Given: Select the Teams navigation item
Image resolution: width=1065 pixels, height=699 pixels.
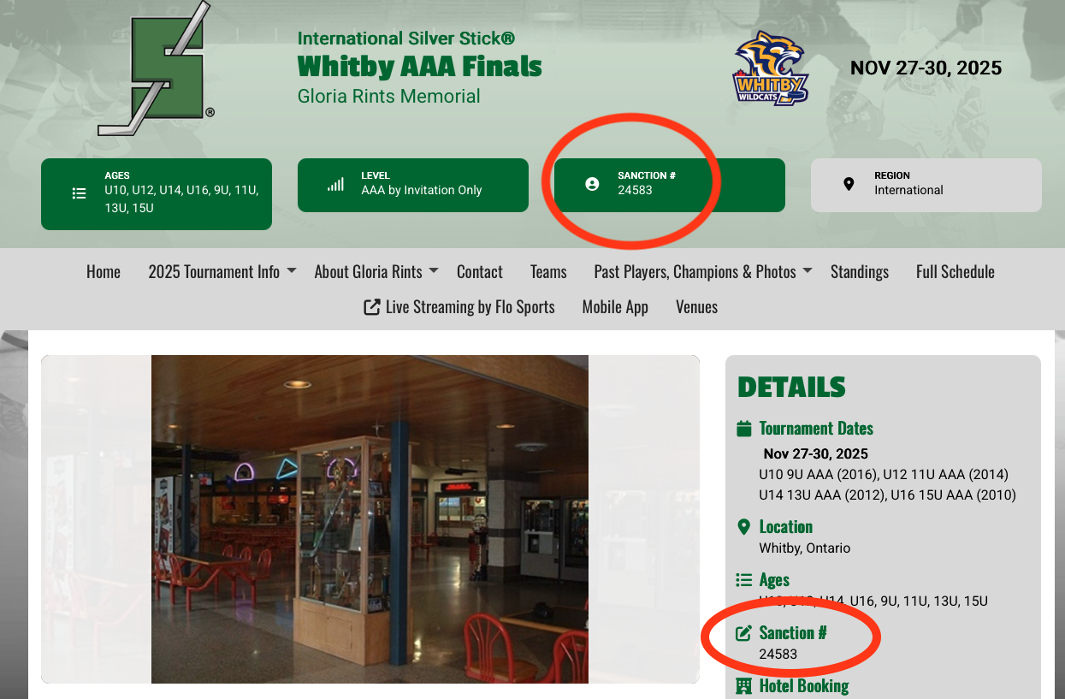Looking at the screenshot, I should 548,272.
